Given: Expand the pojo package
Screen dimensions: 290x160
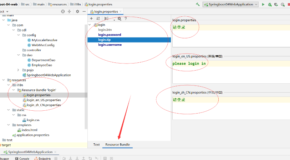Looking at the screenshot, I should click(x=18, y=70).
